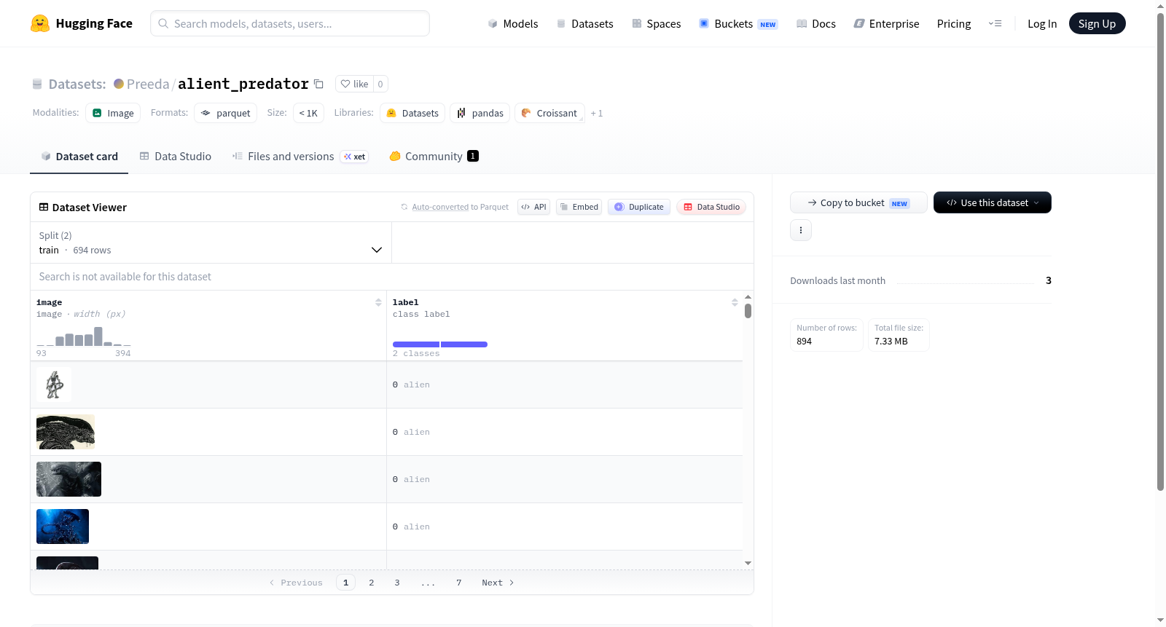Open the blue alien image thumbnail

(x=63, y=527)
